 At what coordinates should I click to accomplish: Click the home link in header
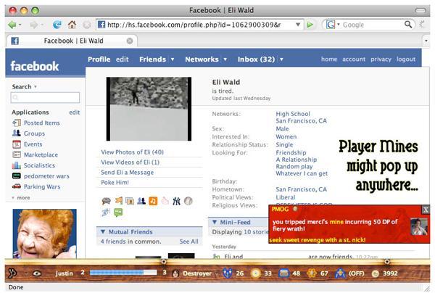pos(329,59)
